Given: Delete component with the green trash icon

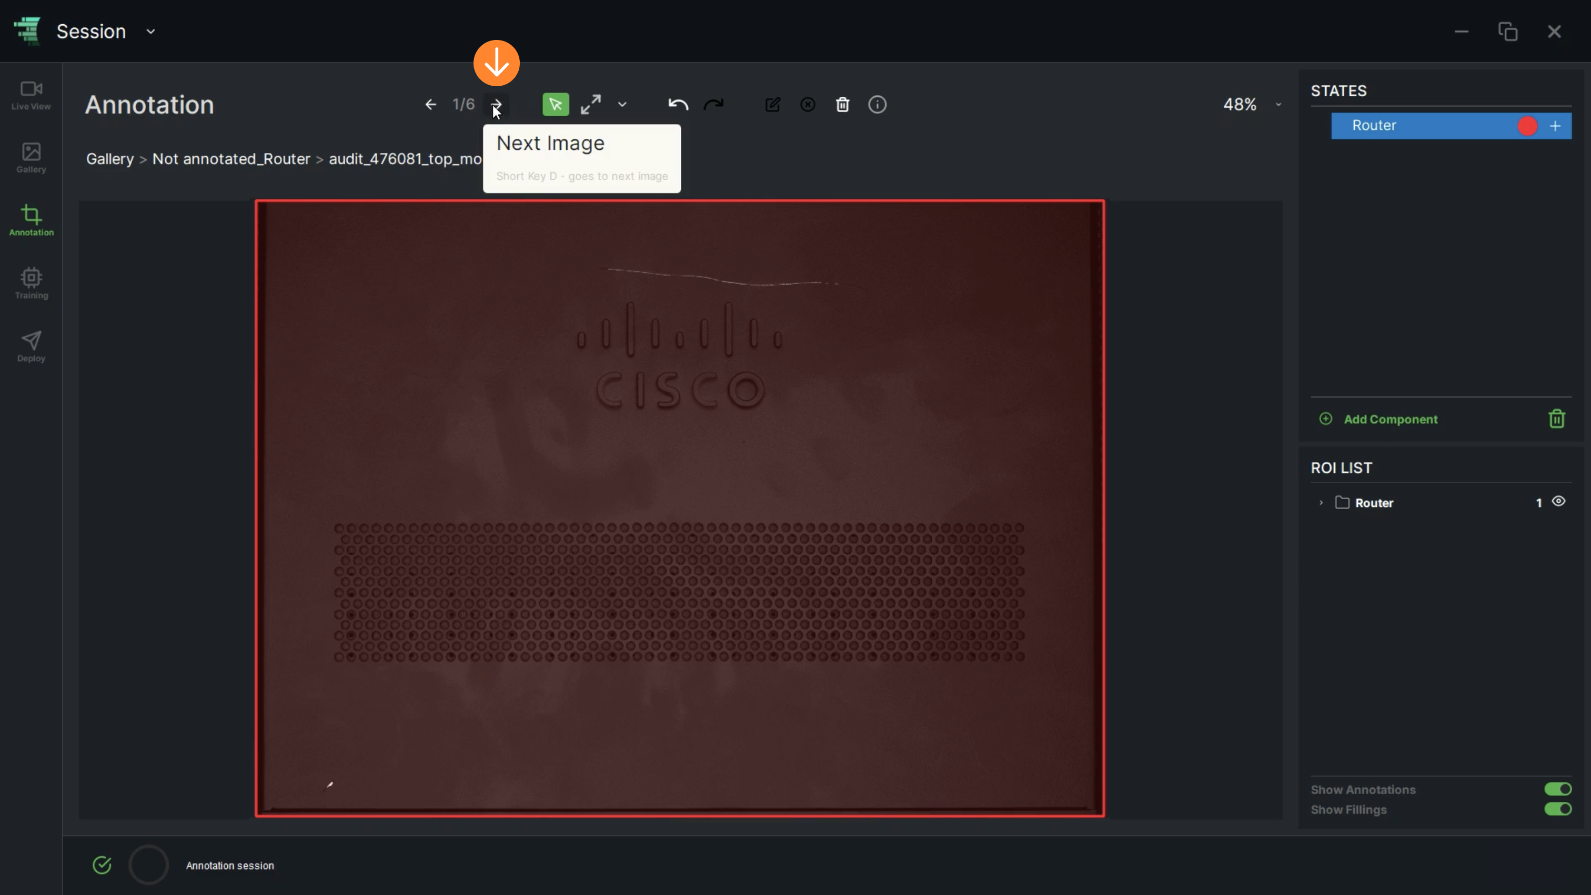Looking at the screenshot, I should (x=1556, y=419).
